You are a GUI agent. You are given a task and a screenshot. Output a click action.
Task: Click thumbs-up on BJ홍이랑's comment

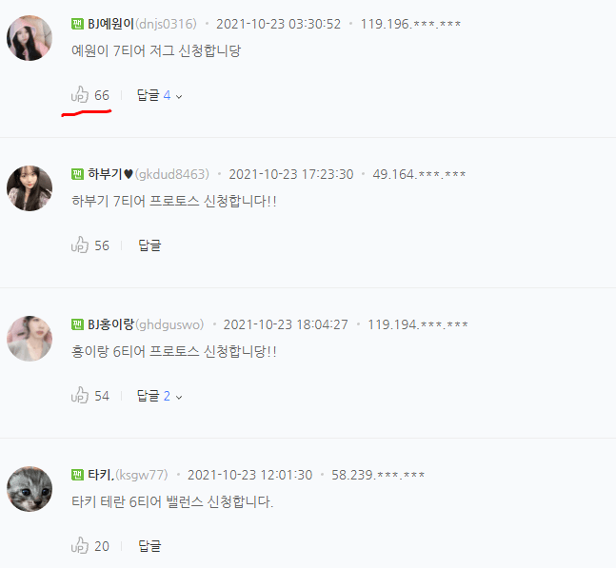[80, 395]
